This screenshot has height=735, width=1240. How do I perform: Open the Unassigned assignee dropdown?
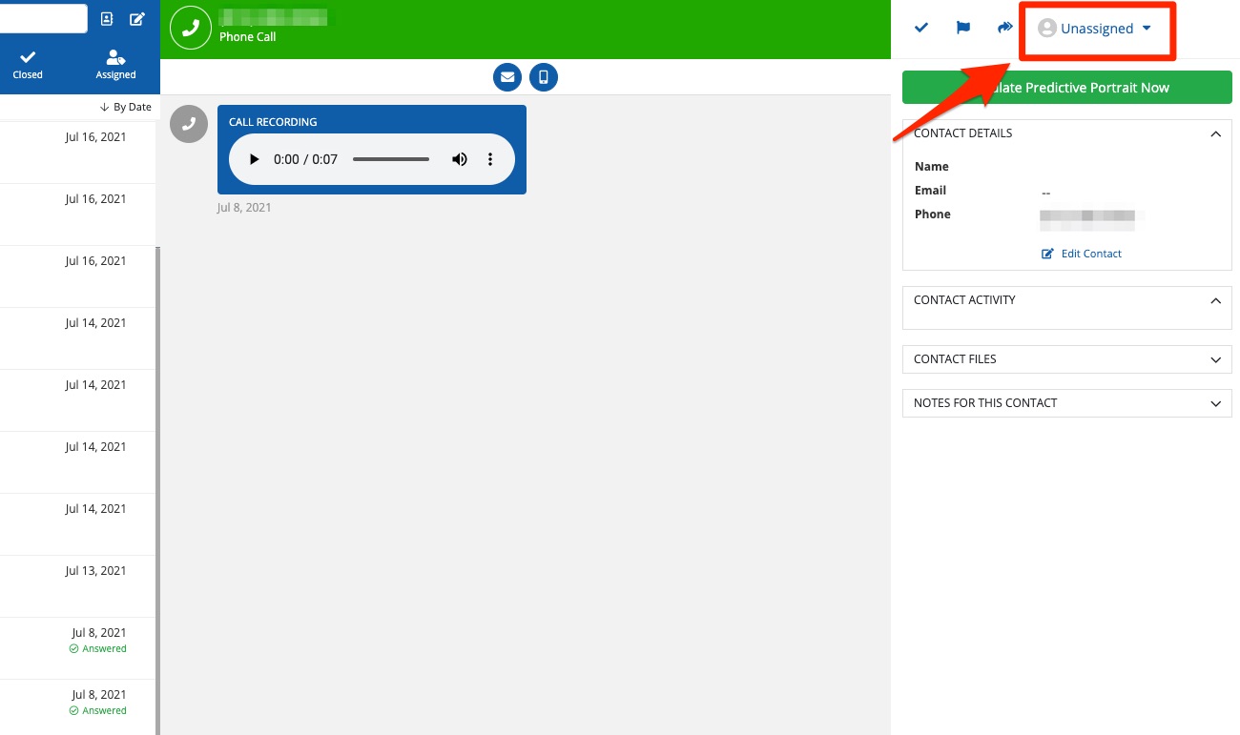[1095, 29]
